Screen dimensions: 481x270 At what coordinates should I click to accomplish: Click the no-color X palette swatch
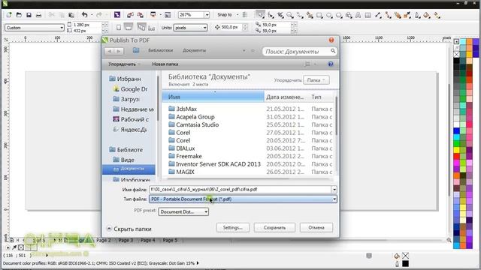pos(456,54)
